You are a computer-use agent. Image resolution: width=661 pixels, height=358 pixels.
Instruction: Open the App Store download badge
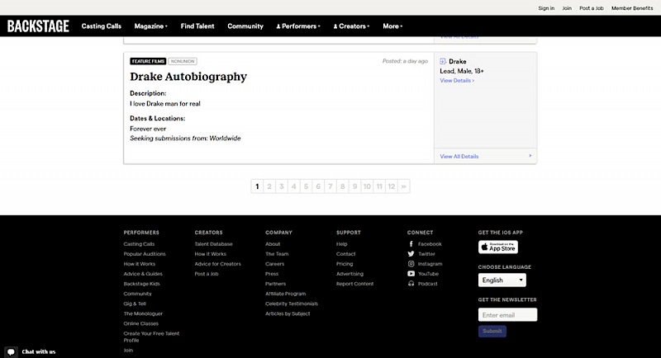click(x=498, y=247)
